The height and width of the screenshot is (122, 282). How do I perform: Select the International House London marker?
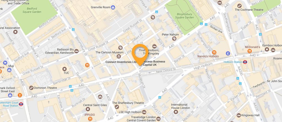point(176,112)
